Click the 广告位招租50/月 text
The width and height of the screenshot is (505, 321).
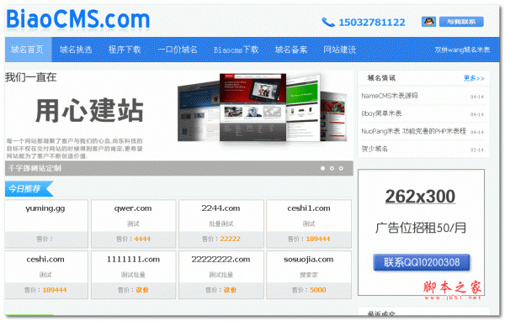point(421,228)
